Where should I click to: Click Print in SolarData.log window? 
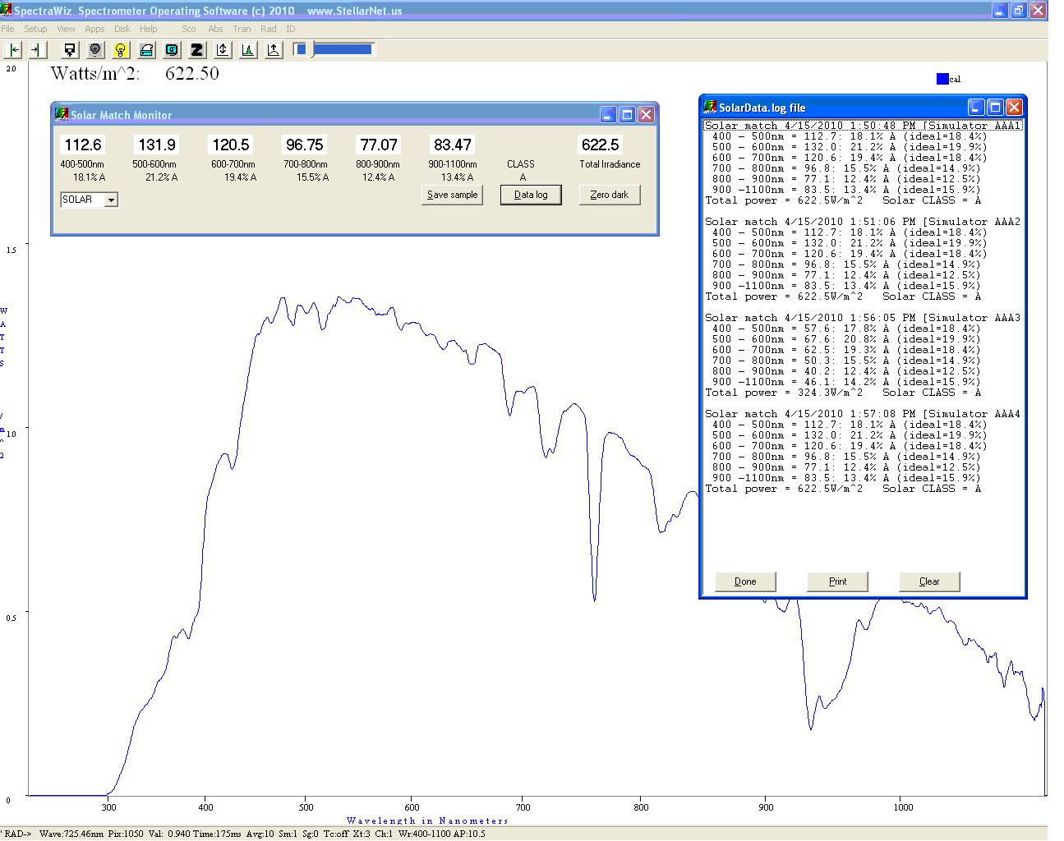[837, 581]
